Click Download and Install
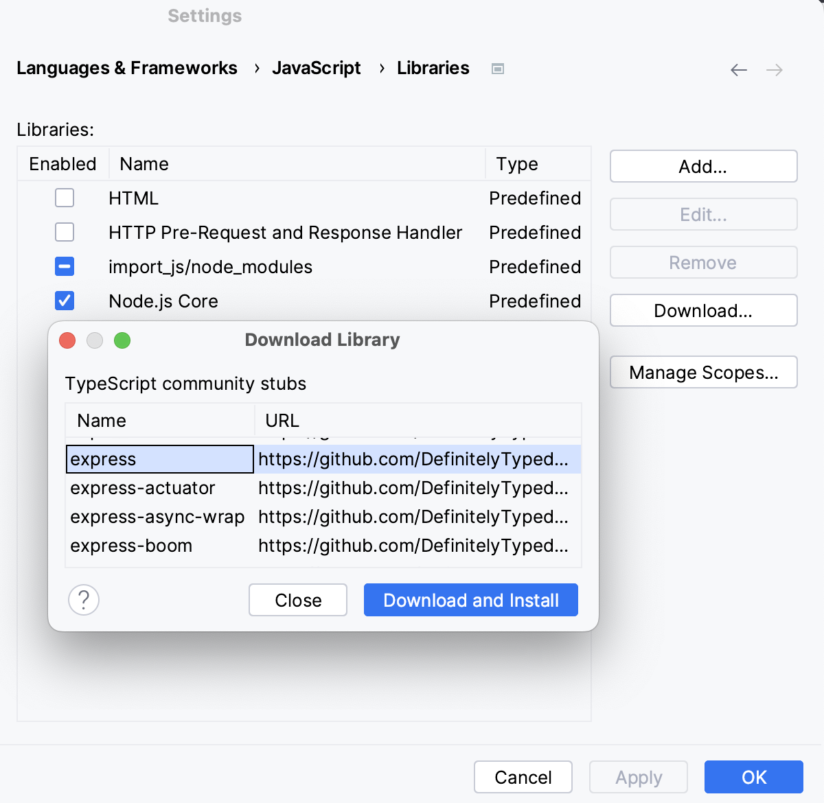This screenshot has width=824, height=803. click(x=470, y=600)
